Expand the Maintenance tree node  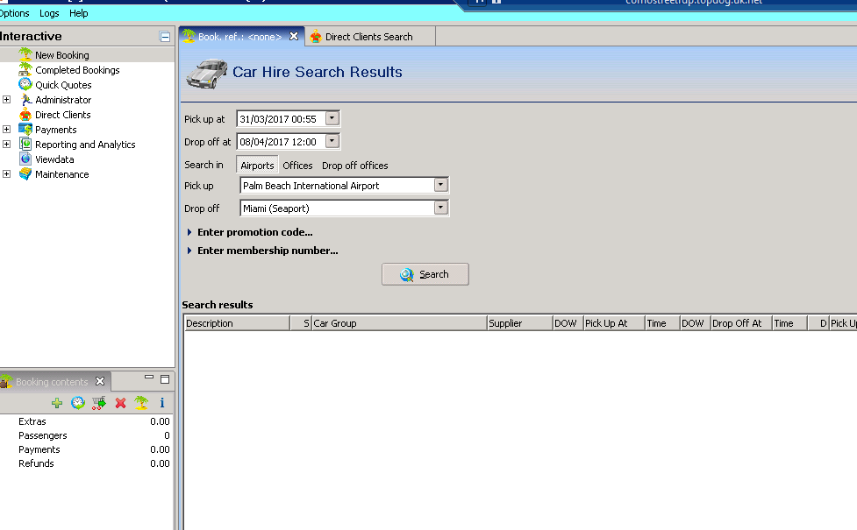click(6, 174)
